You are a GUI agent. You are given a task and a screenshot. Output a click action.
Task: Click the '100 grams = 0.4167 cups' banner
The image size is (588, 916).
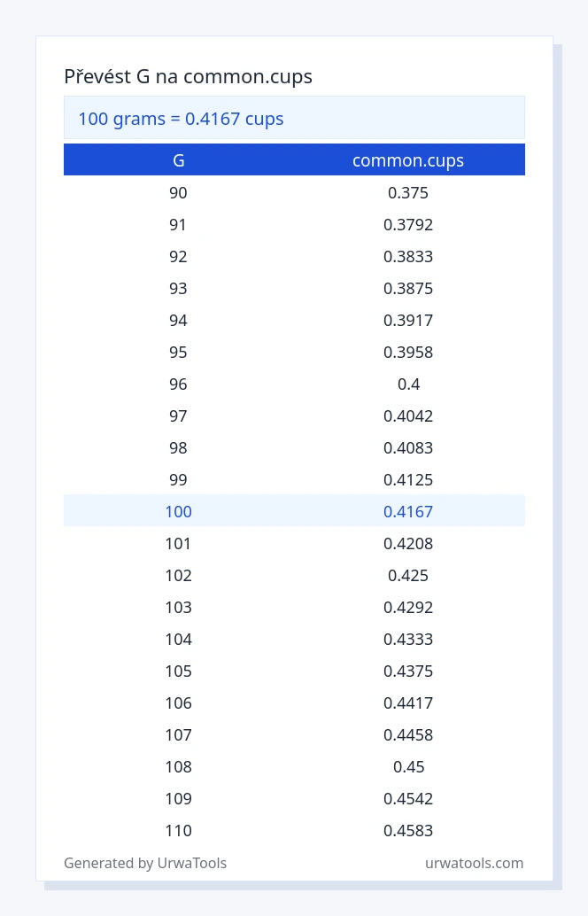click(x=294, y=118)
